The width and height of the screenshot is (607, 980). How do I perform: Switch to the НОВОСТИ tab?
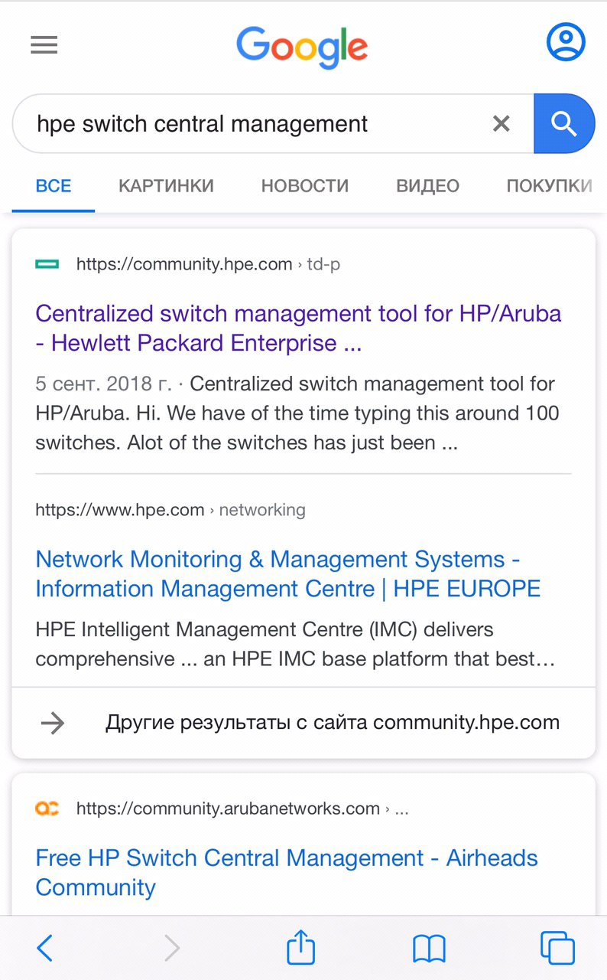coord(305,185)
